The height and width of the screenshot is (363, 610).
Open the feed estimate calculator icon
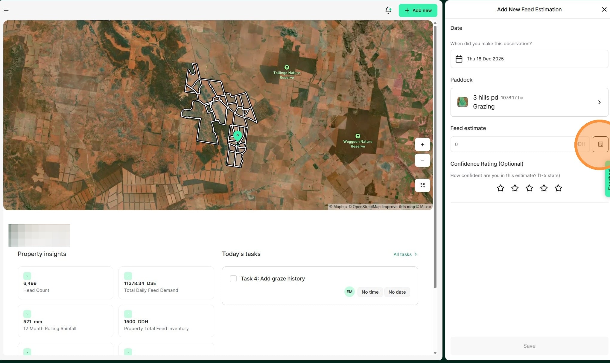(600, 144)
